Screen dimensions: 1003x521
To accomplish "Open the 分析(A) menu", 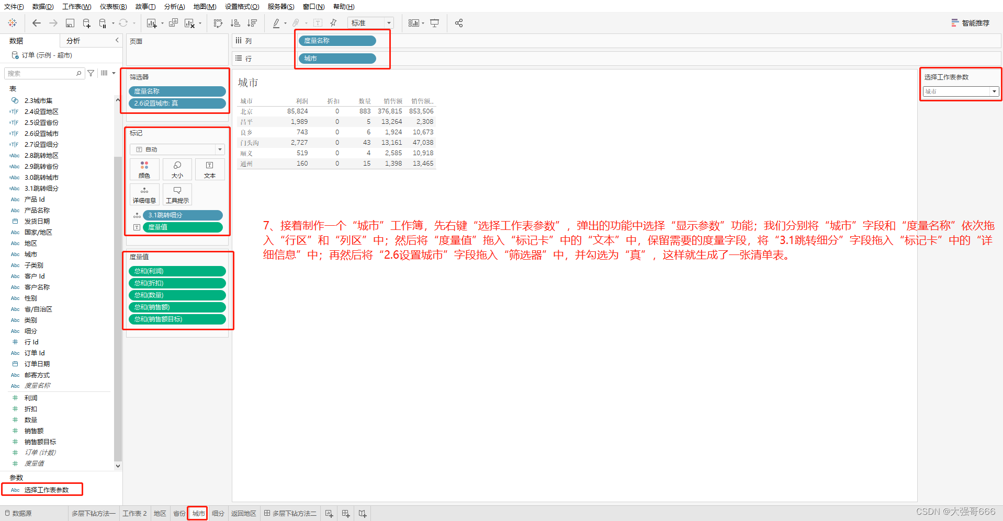I will click(175, 7).
